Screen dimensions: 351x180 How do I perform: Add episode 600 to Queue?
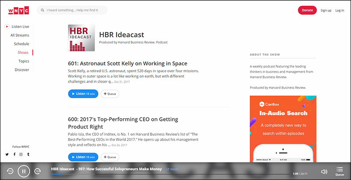pyautogui.click(x=110, y=157)
